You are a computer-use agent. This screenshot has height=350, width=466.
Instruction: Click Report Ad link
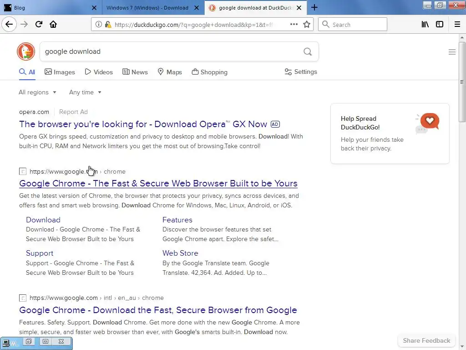[73, 112]
